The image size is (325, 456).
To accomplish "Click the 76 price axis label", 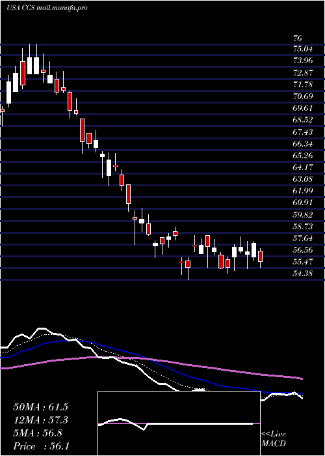I will [x=298, y=38].
